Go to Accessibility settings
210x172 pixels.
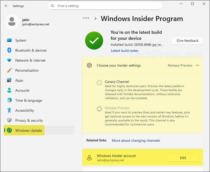39,110
